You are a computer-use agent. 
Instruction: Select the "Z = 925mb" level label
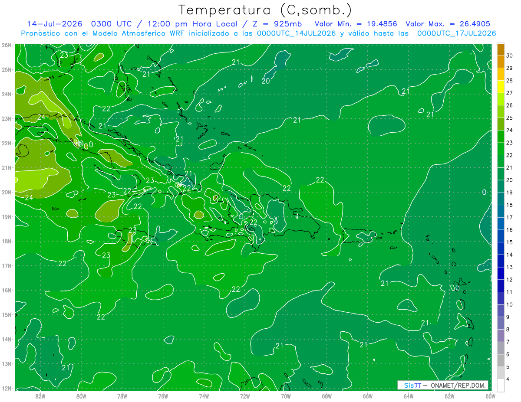277,24
